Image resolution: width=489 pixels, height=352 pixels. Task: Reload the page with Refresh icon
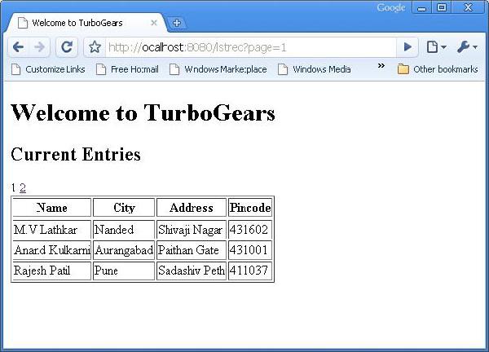(67, 47)
